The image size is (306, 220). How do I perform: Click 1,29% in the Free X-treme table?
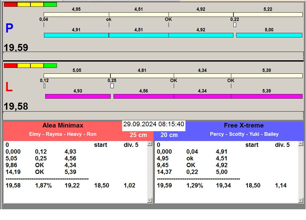(x=195, y=186)
